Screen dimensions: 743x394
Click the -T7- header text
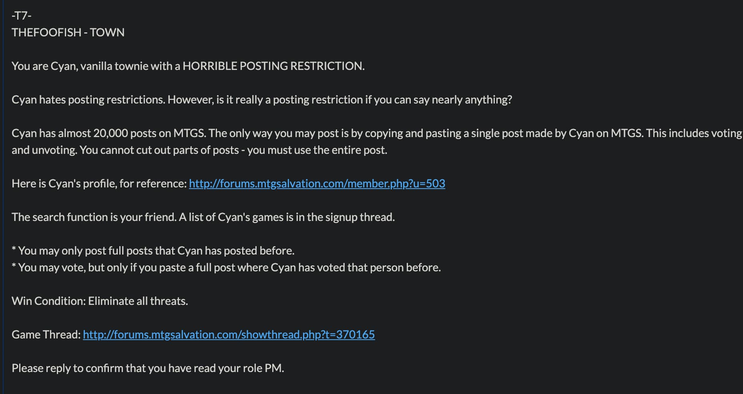click(22, 16)
